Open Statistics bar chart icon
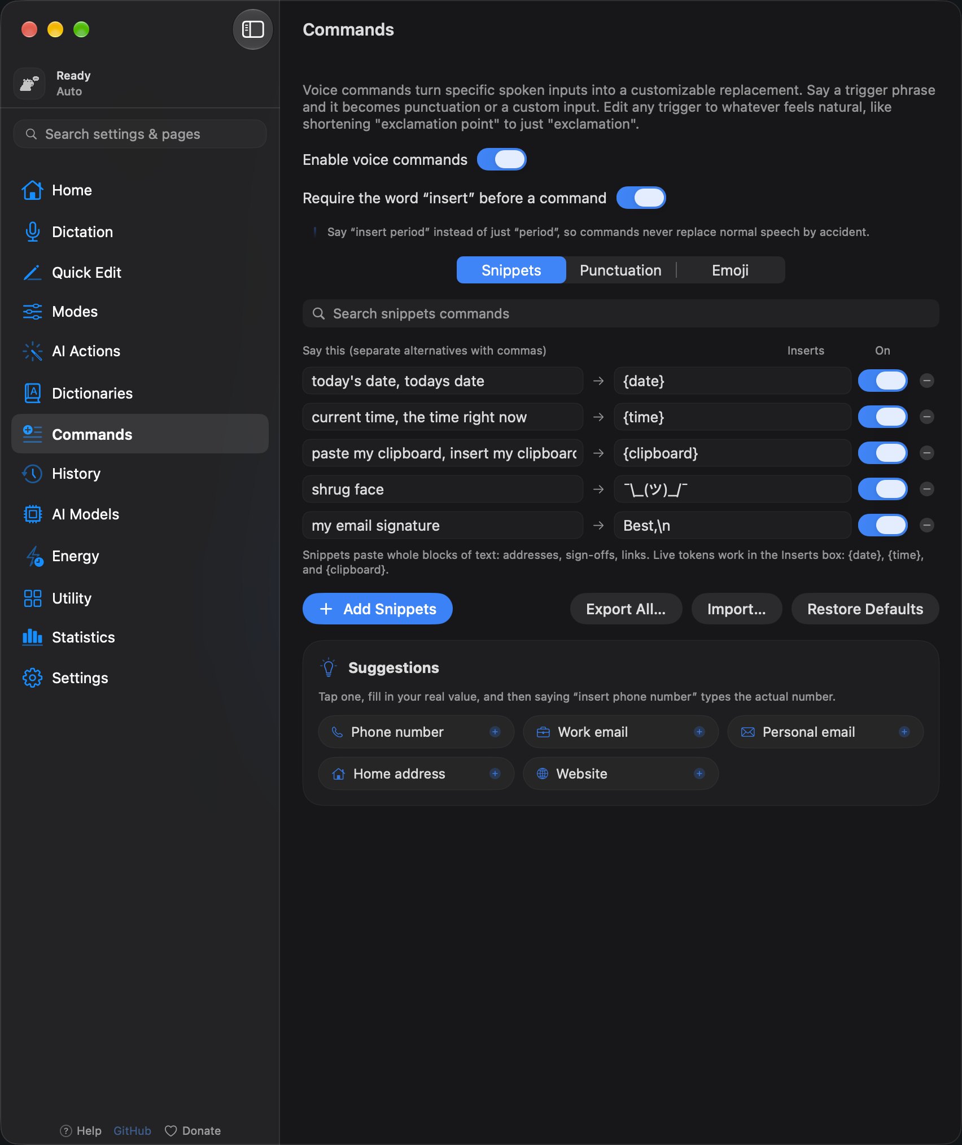 [x=32, y=637]
